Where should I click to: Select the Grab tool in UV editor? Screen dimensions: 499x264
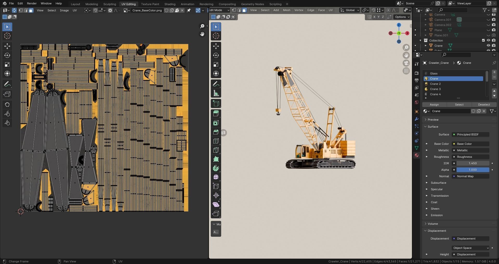[7, 105]
